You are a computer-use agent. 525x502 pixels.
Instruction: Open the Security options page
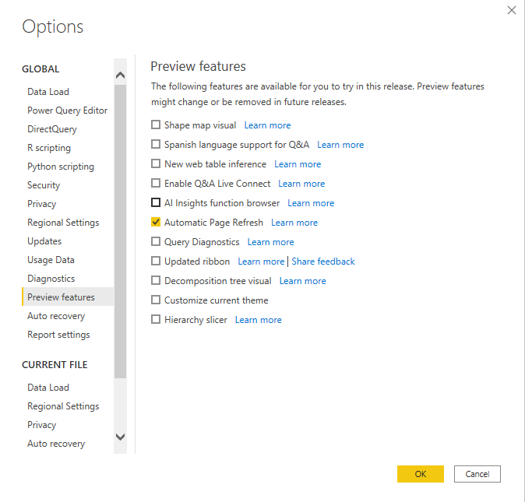(x=44, y=185)
